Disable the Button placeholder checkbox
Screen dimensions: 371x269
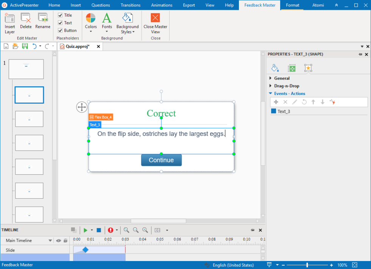pyautogui.click(x=60, y=30)
